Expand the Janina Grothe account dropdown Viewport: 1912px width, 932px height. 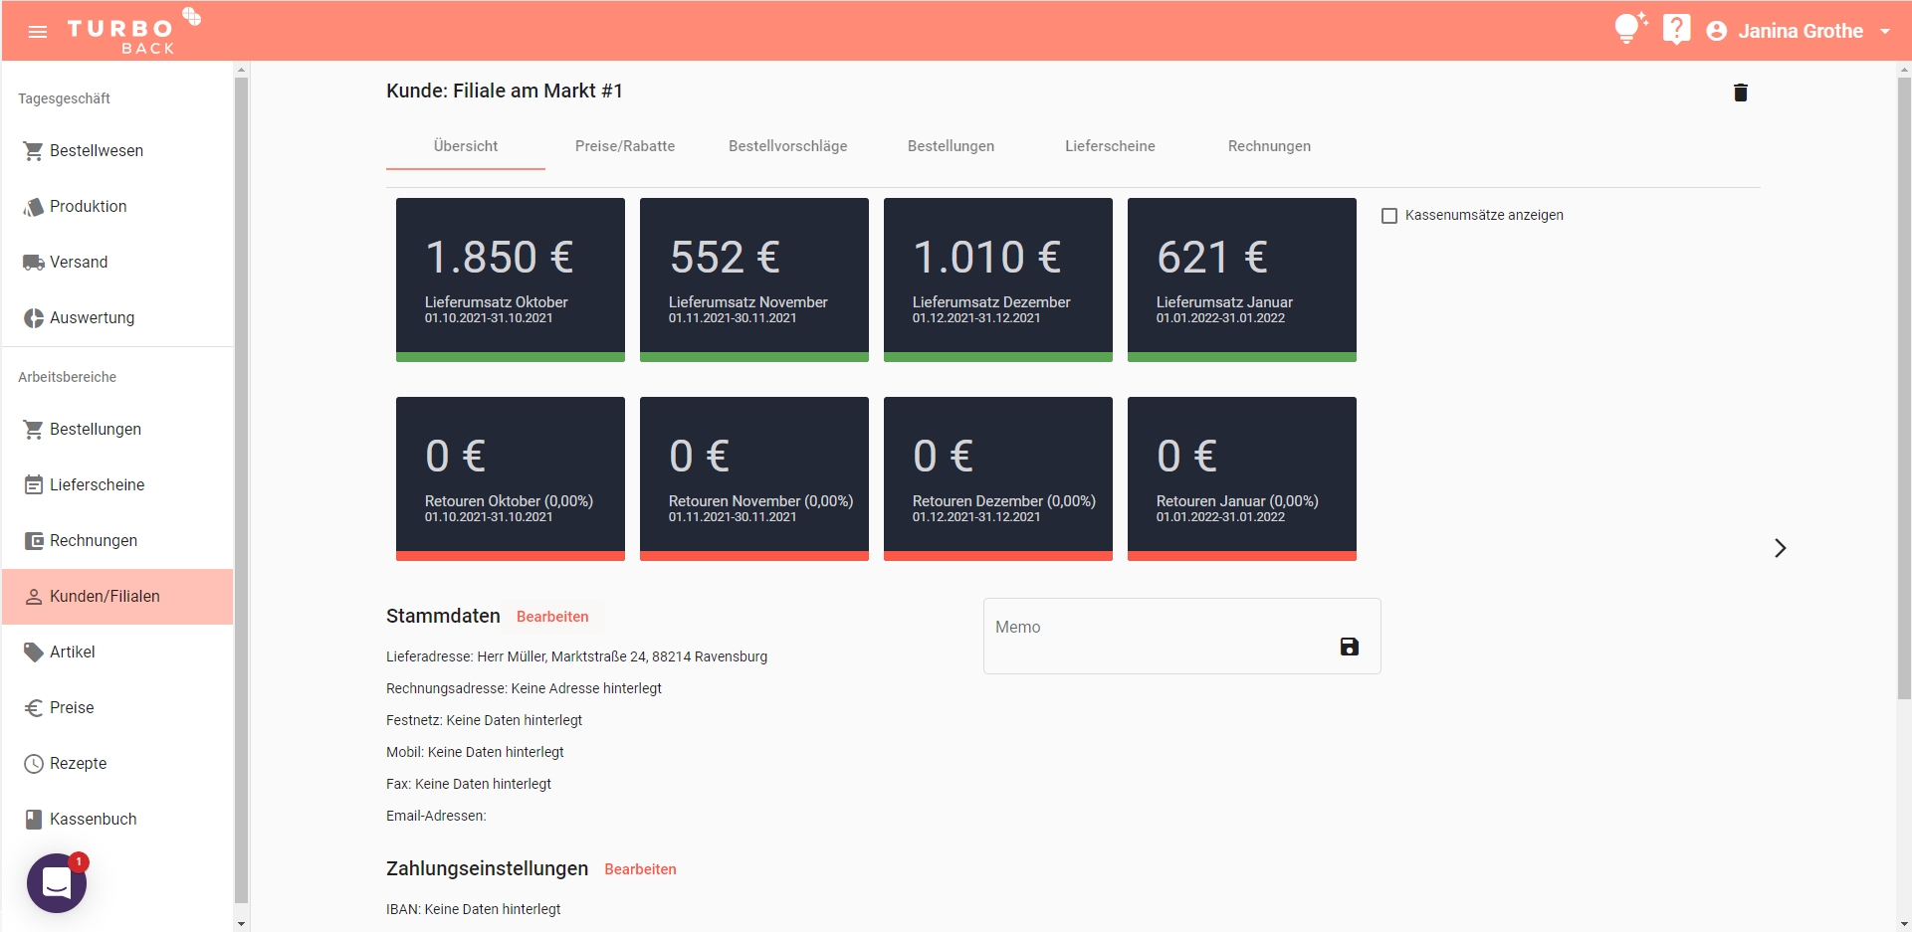pos(1885,32)
